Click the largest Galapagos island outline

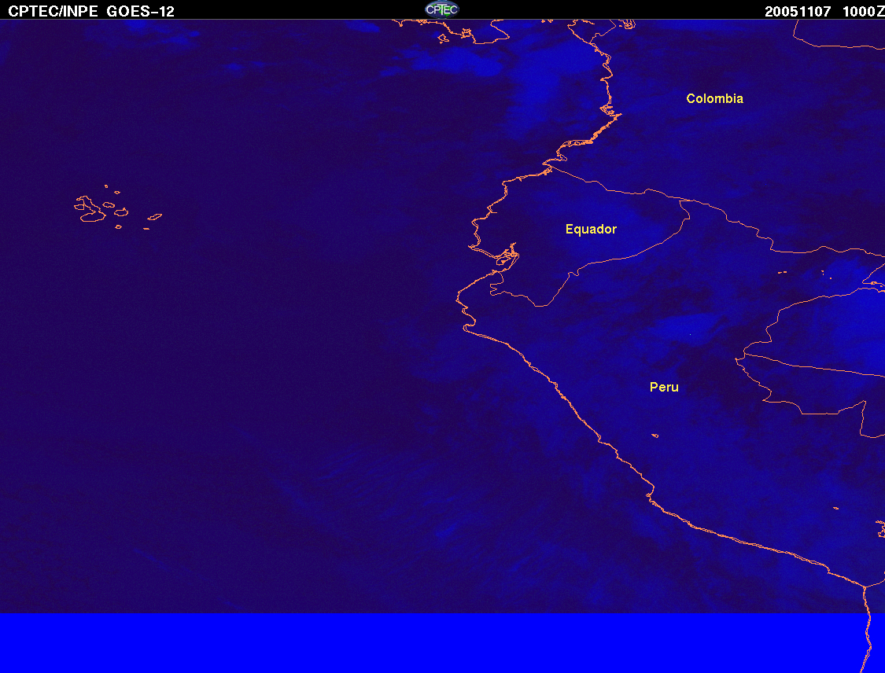pos(90,209)
